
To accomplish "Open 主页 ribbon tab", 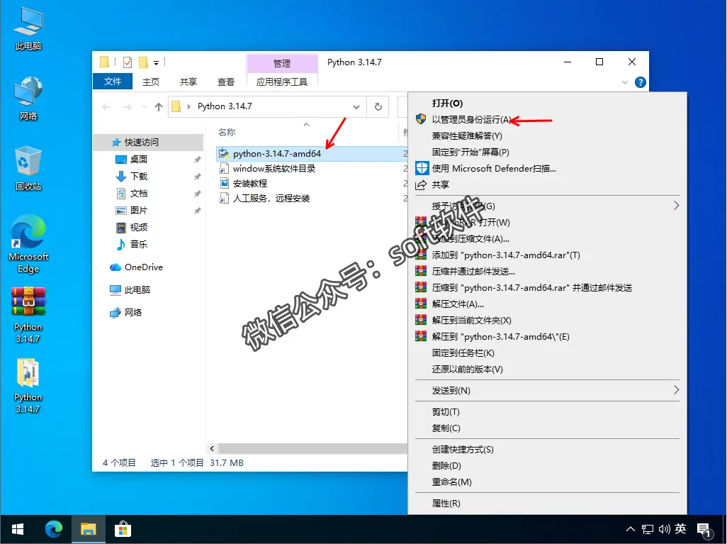I will (x=151, y=82).
